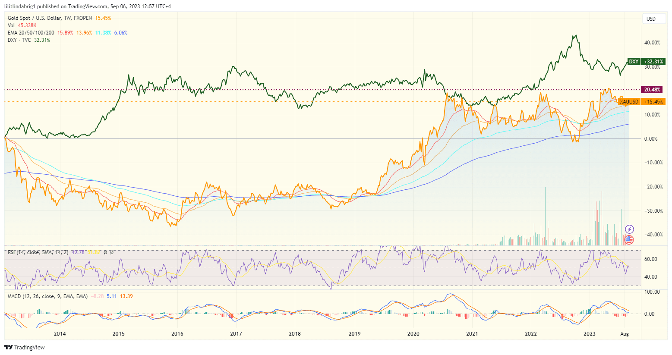Click the RSI (14, close, SMA) legend
Viewport: 672px width, 355px height.
tap(39, 252)
